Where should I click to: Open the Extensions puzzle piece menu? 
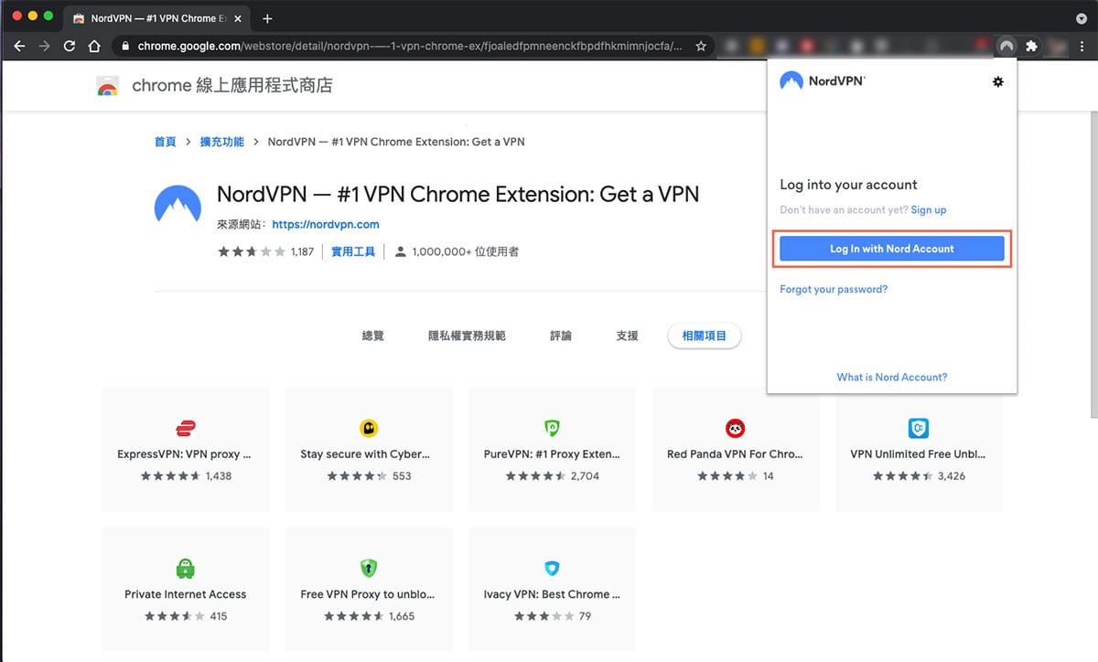[x=1031, y=46]
